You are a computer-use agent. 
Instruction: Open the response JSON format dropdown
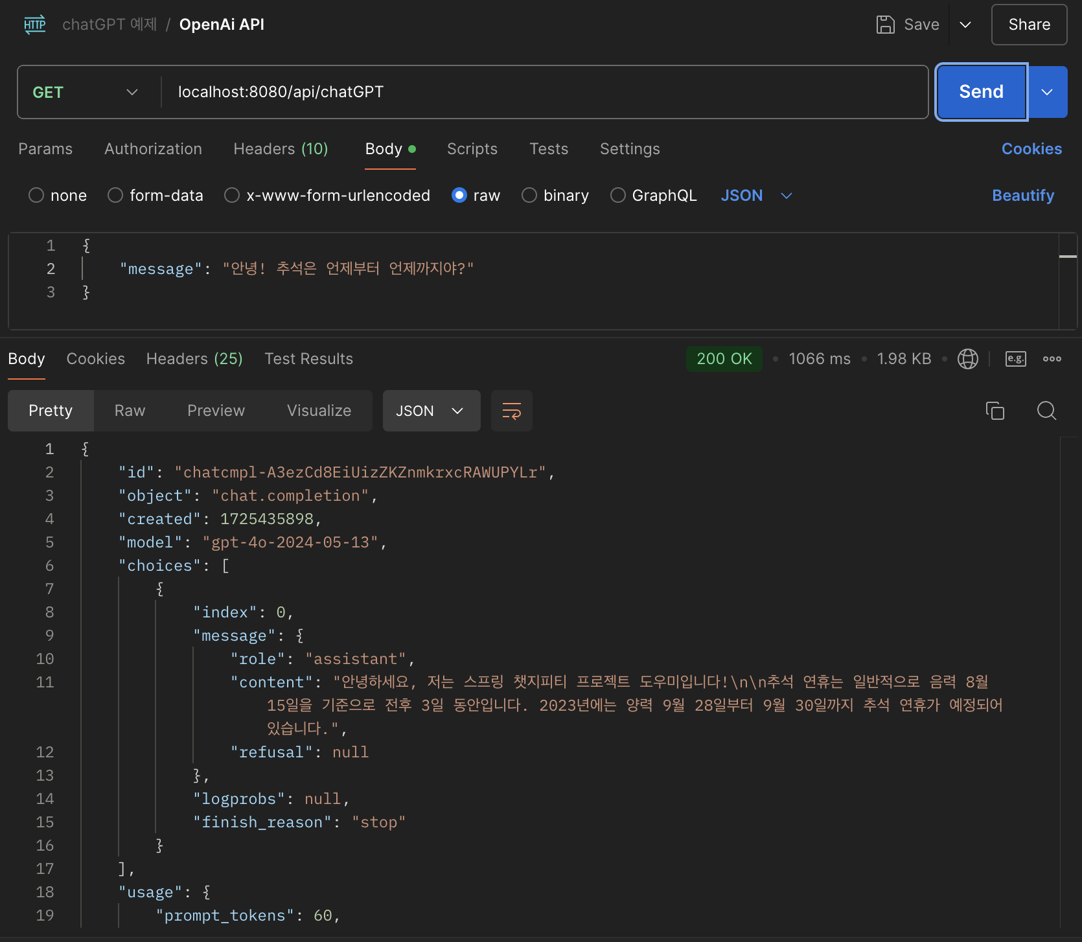coord(432,411)
